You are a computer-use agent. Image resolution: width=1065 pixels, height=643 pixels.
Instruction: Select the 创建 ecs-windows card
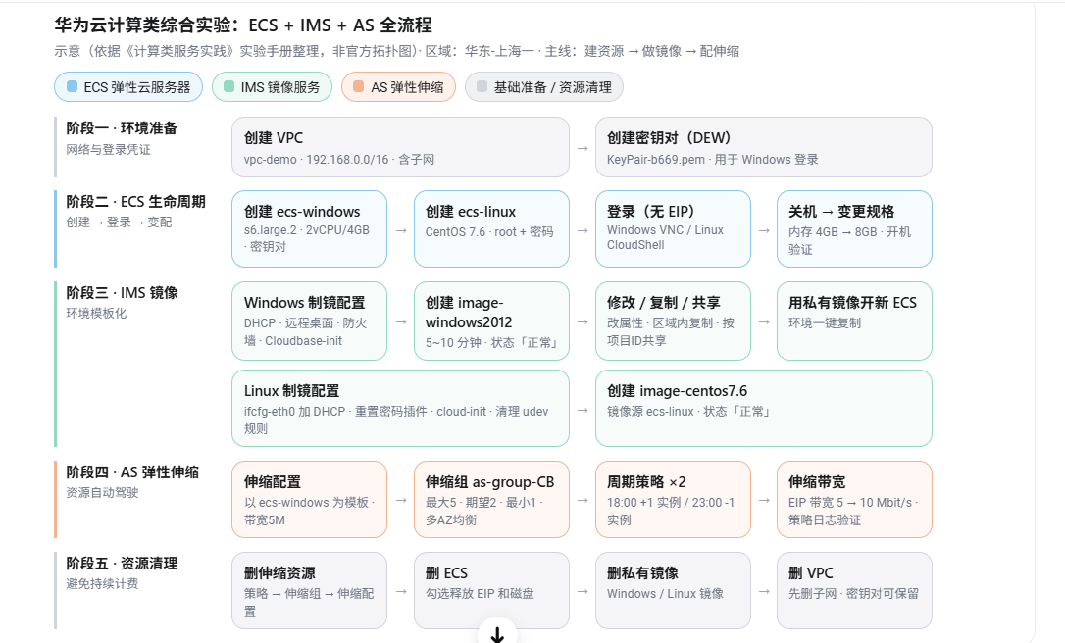(309, 228)
